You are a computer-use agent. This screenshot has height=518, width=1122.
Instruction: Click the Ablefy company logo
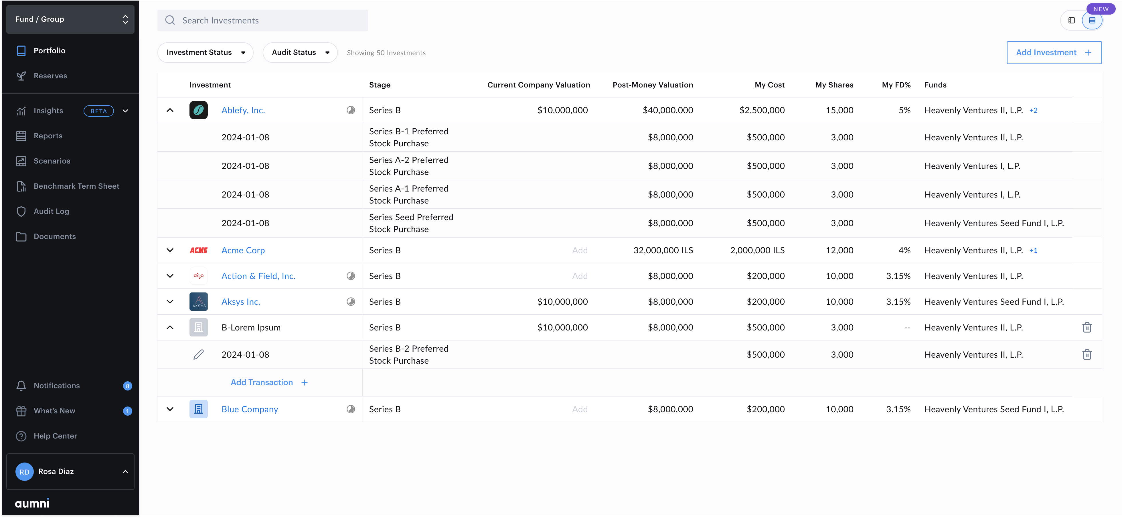pos(199,110)
